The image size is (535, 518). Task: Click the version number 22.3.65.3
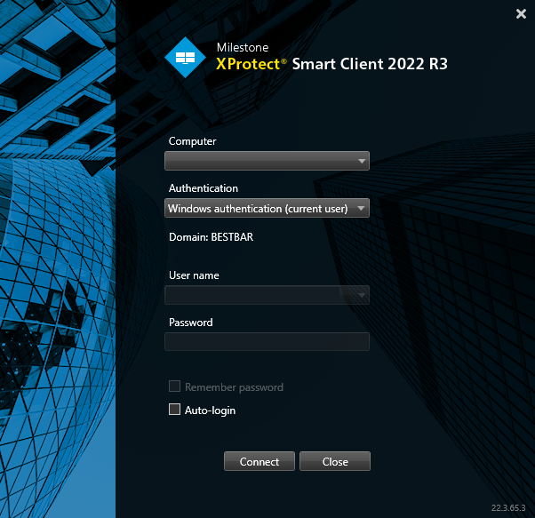click(x=508, y=507)
